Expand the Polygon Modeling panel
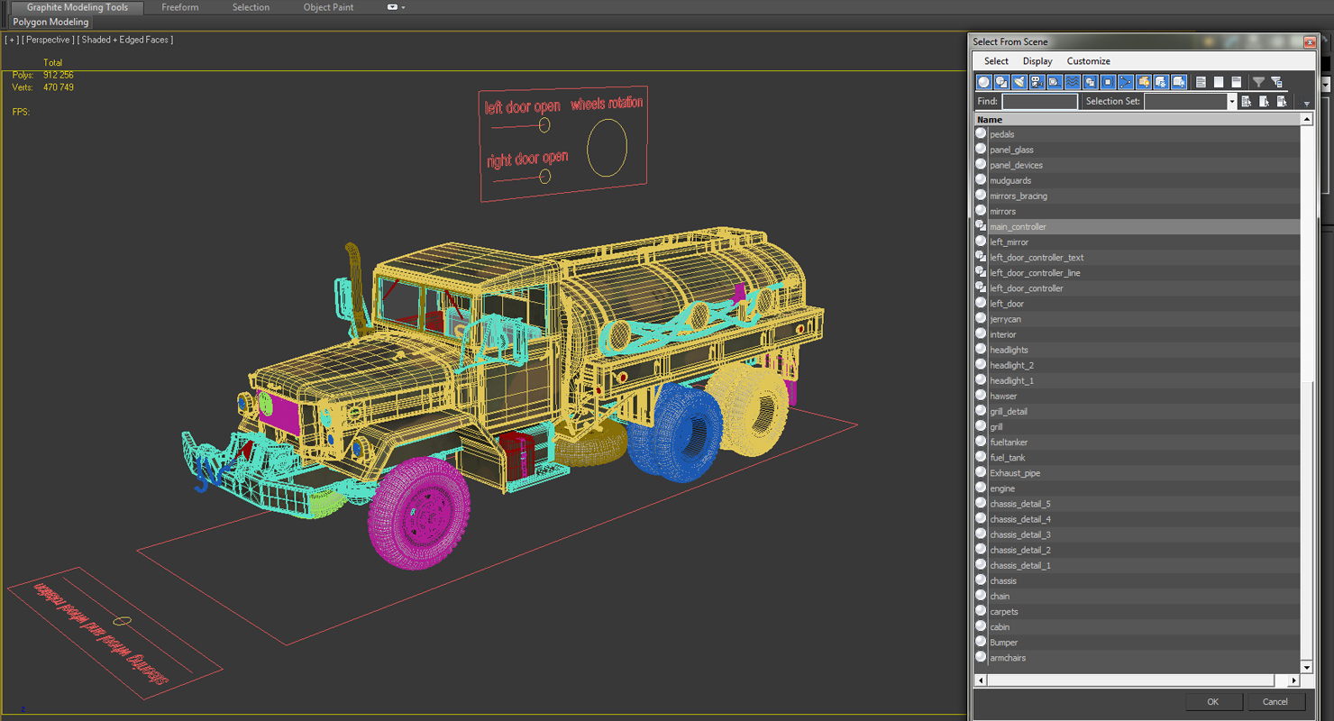The image size is (1334, 721). 50,22
